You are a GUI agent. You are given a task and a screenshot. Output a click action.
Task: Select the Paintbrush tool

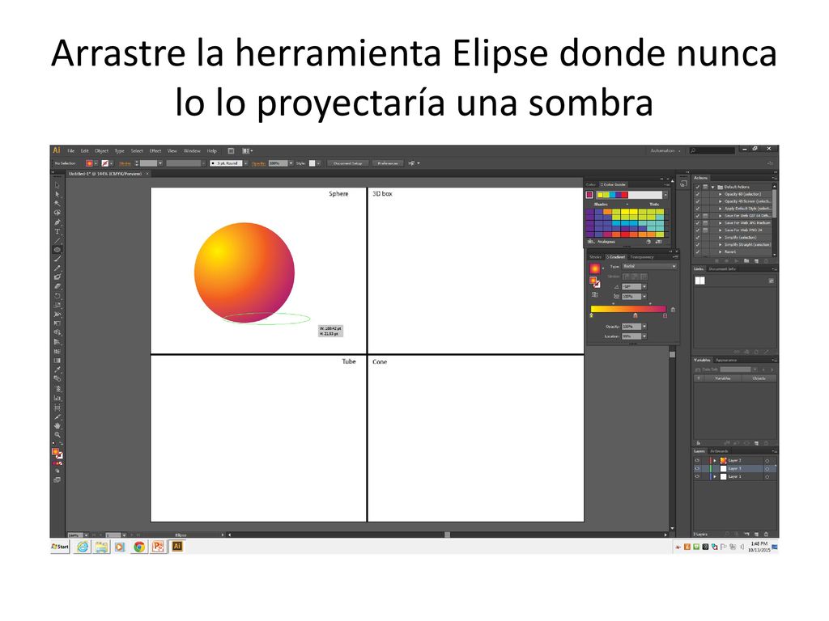click(57, 258)
